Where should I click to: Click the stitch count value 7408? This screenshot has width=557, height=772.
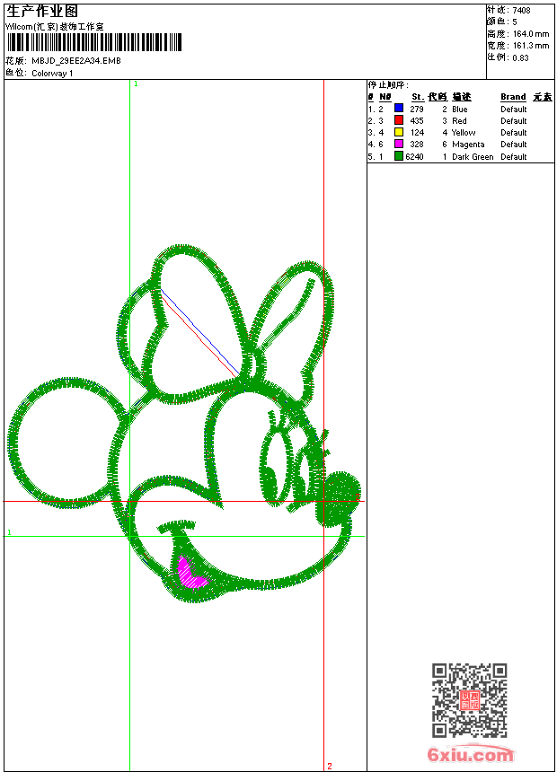[x=521, y=11]
